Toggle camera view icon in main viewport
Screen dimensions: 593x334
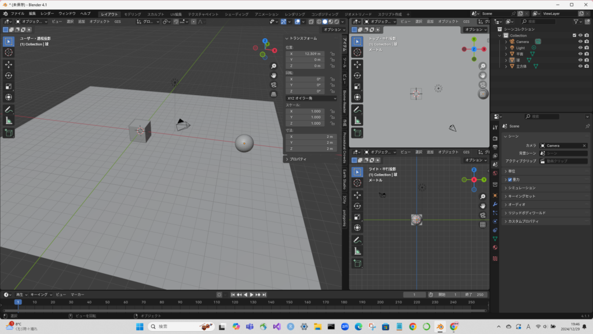(x=274, y=84)
